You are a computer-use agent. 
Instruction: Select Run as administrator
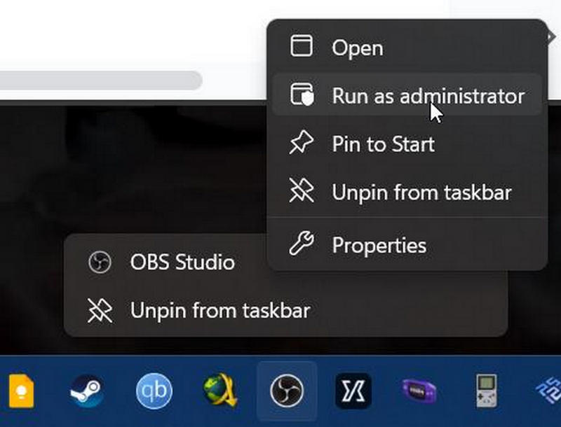(x=407, y=95)
